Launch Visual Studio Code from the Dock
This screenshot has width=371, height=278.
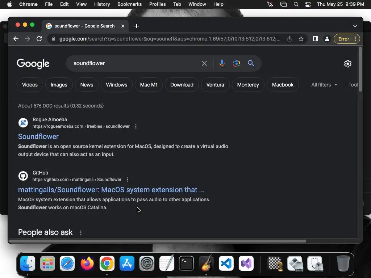226,264
